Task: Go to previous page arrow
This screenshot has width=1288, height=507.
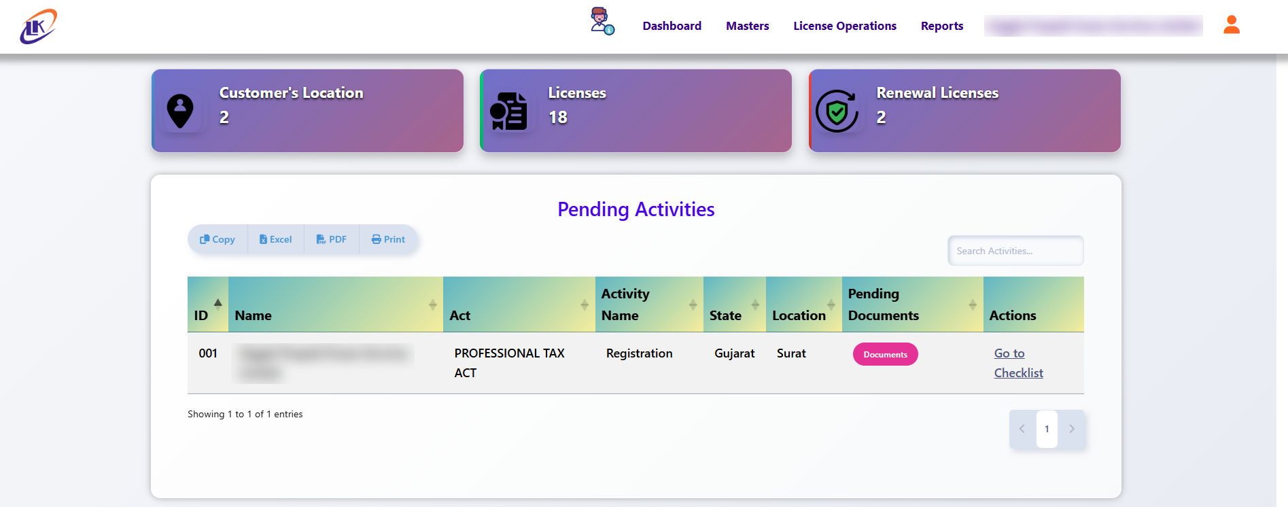Action: pos(1022,429)
